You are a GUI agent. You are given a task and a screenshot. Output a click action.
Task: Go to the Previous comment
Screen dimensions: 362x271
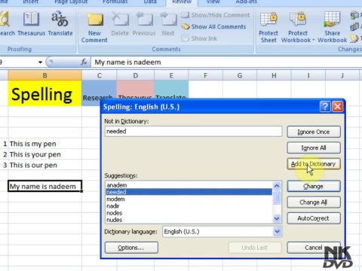(x=144, y=24)
